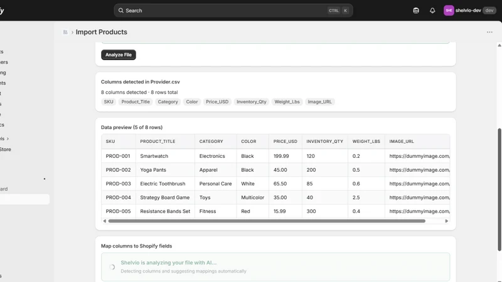Click the Inventory_Qty column chip
The image size is (502, 282).
(252, 102)
